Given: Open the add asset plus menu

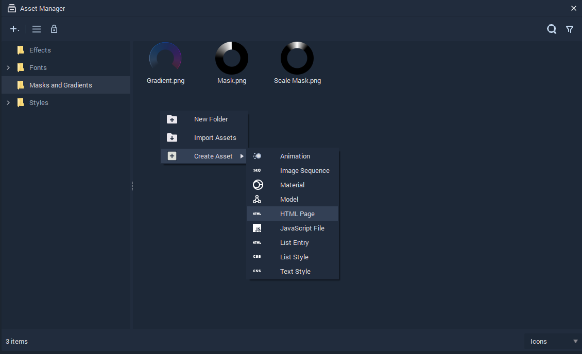Looking at the screenshot, I should tap(14, 29).
